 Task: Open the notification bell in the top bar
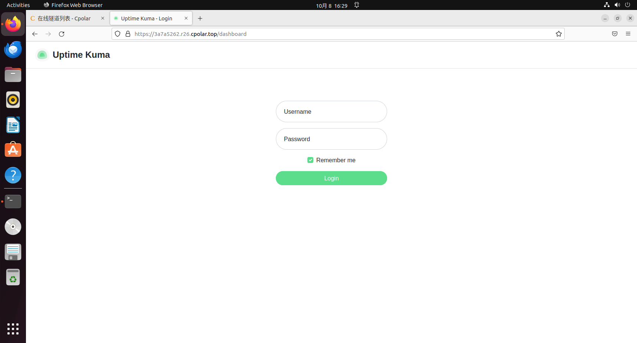coord(357,5)
